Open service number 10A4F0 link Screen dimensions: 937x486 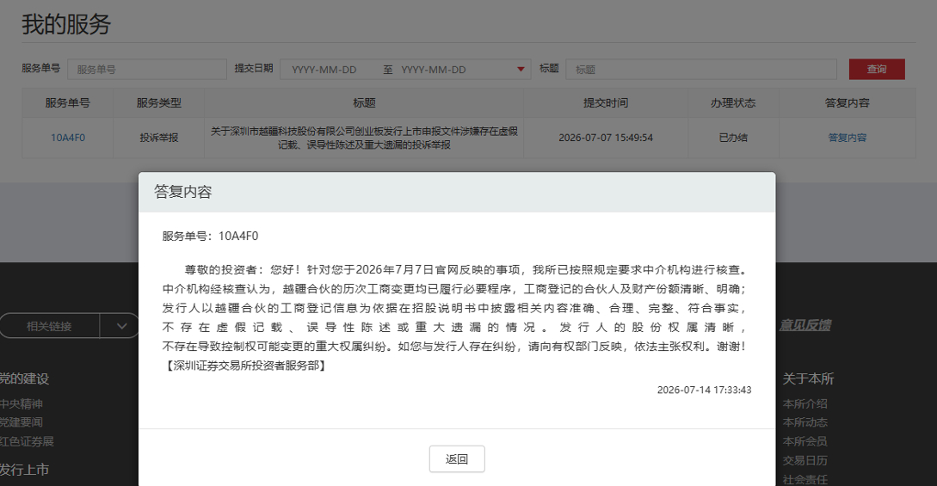67,138
